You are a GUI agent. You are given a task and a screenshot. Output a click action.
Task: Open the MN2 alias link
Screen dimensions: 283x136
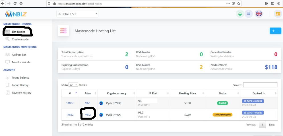[x=88, y=115]
